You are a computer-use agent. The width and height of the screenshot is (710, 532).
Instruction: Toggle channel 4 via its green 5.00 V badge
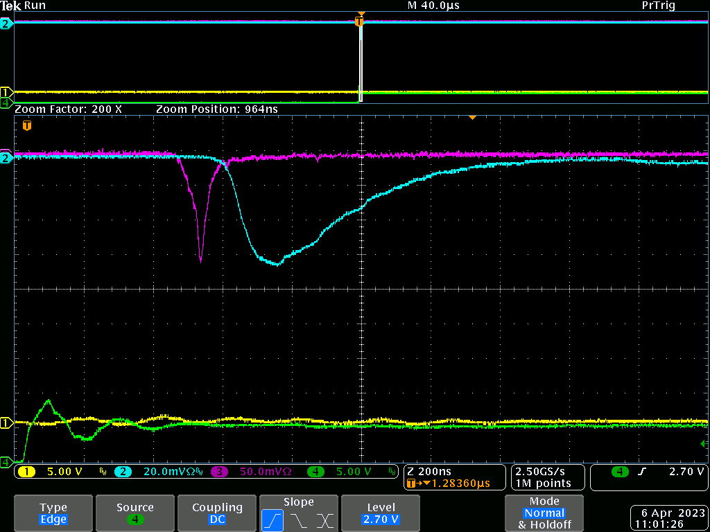click(x=315, y=472)
